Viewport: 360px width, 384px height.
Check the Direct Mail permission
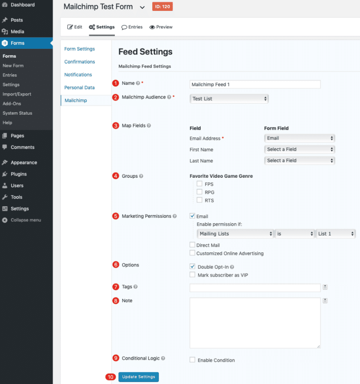tap(192, 245)
